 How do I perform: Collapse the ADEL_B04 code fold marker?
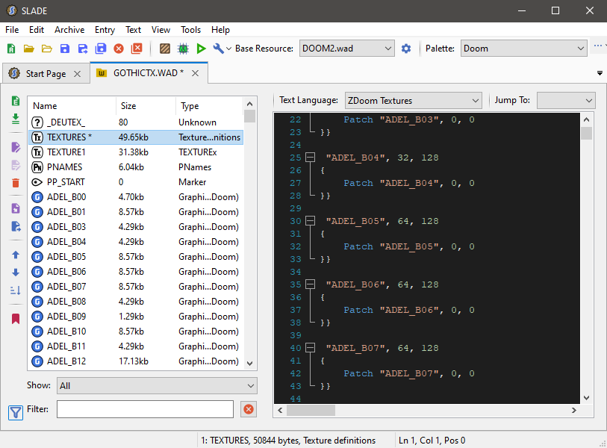click(x=311, y=158)
